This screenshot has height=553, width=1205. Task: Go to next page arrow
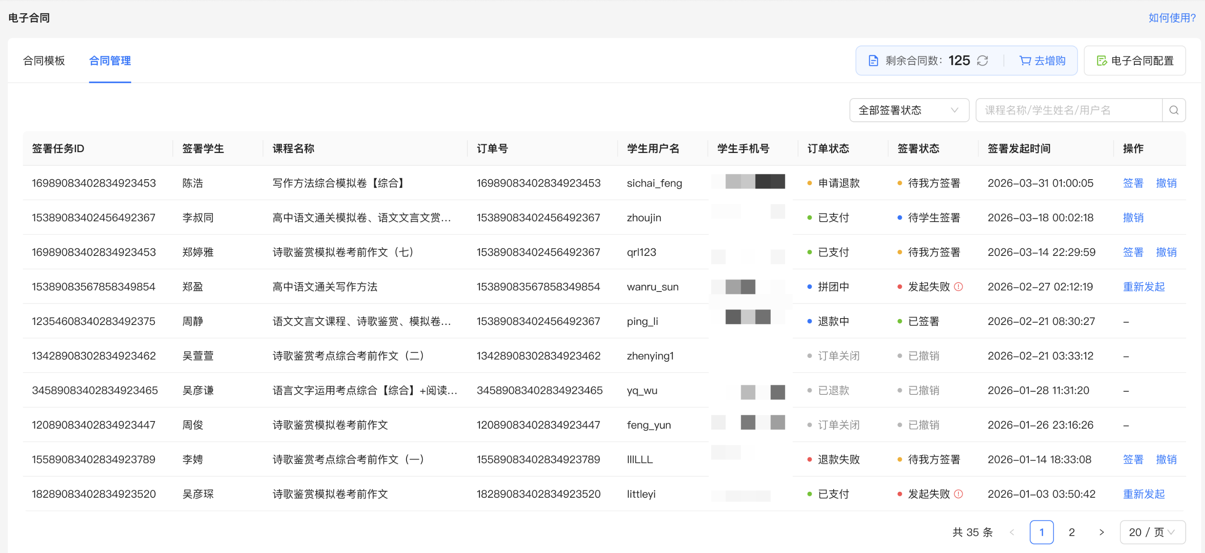coord(1102,532)
